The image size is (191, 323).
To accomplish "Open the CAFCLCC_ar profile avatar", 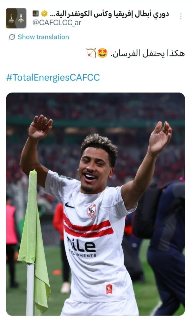I will coord(16,18).
